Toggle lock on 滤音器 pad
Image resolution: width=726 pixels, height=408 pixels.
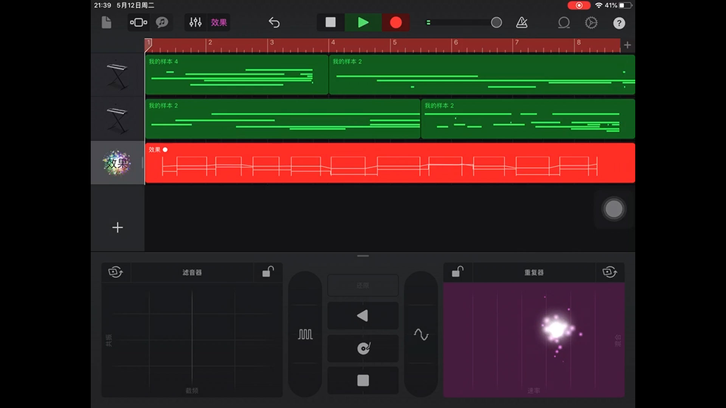268,272
